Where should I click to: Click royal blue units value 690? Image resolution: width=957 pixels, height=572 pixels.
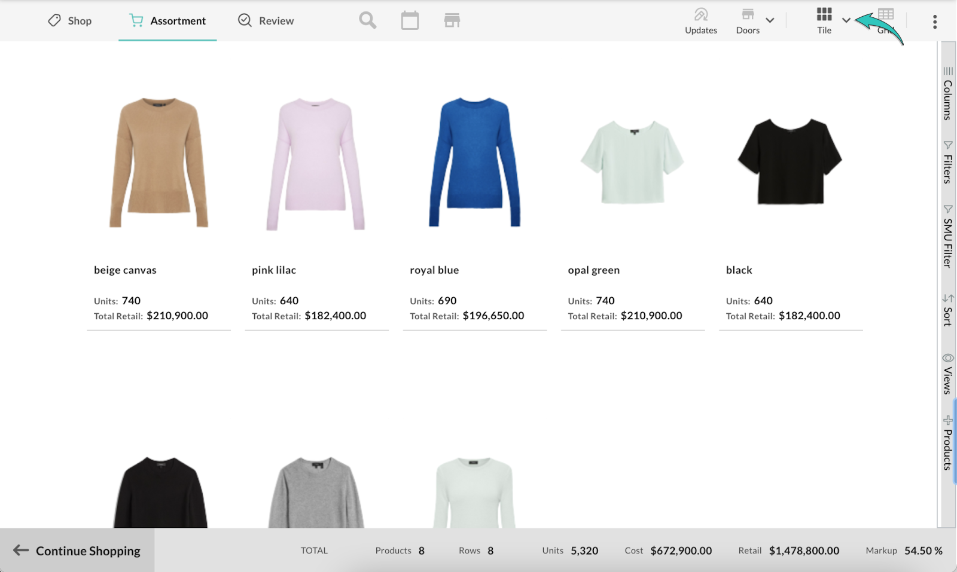(x=447, y=301)
